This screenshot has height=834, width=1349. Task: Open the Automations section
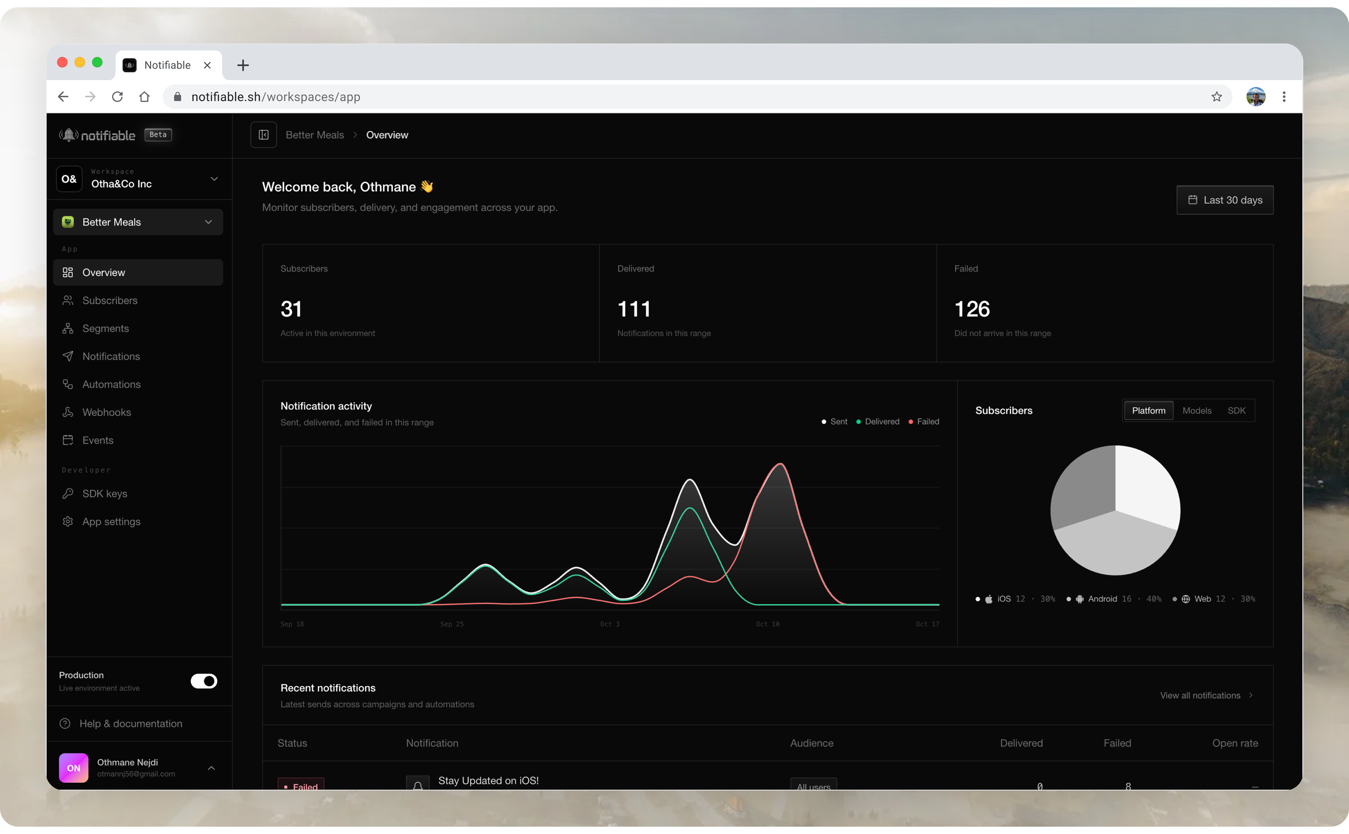[x=138, y=384]
